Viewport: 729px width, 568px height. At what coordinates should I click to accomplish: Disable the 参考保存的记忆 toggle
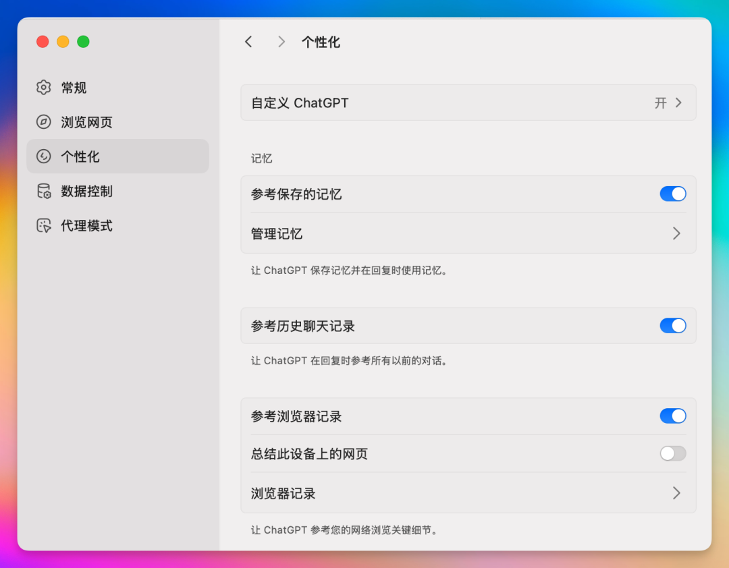tap(672, 194)
